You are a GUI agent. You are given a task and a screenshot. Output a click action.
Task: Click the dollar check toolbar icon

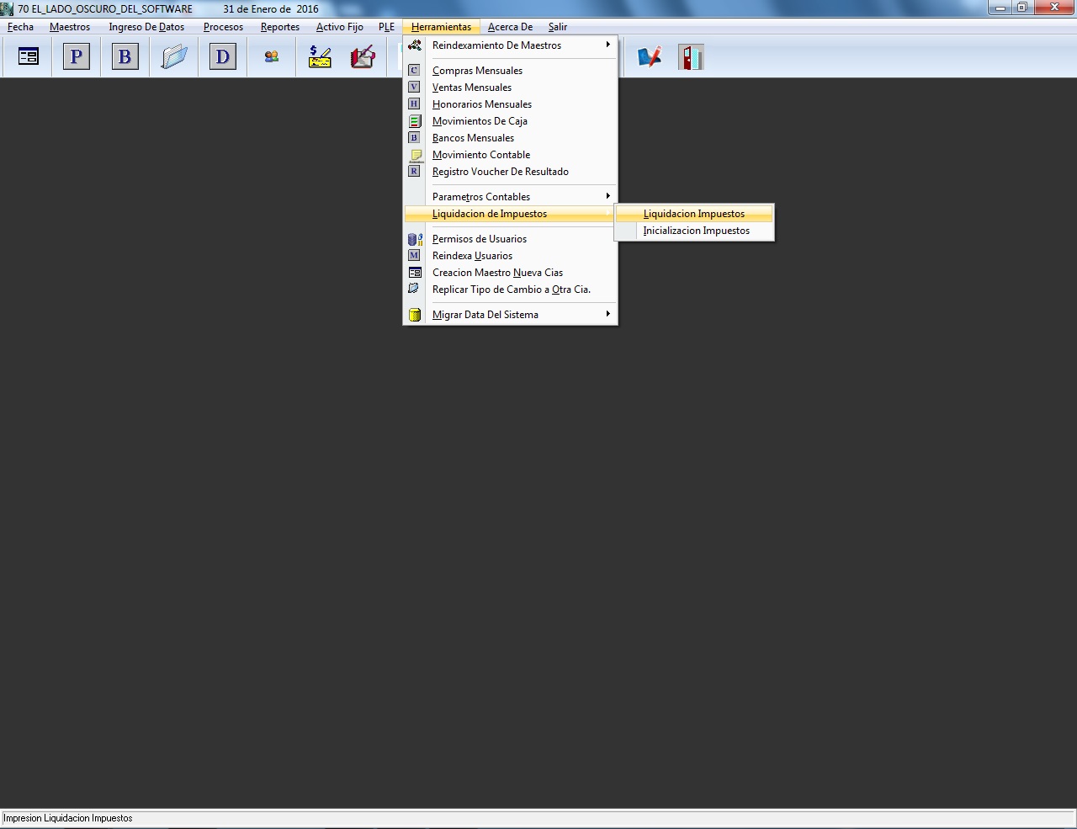pos(320,57)
